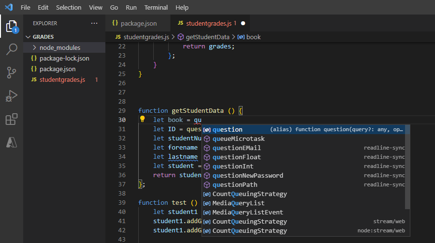Open the Extensions view icon
The width and height of the screenshot is (435, 243).
tap(12, 119)
